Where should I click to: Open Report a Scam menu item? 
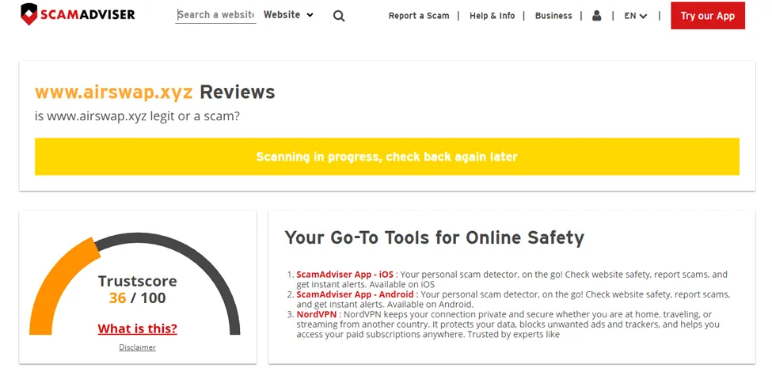pos(419,16)
